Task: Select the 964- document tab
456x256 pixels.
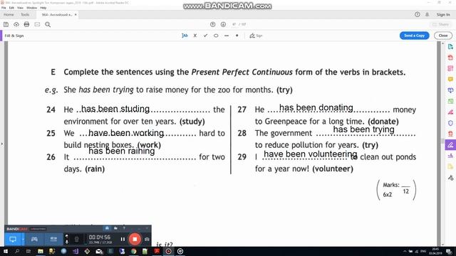Action: (x=57, y=14)
